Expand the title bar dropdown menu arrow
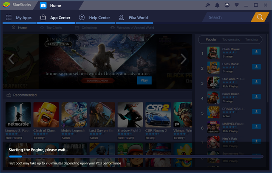Viewport: 272px width, 173px height. (237, 5)
